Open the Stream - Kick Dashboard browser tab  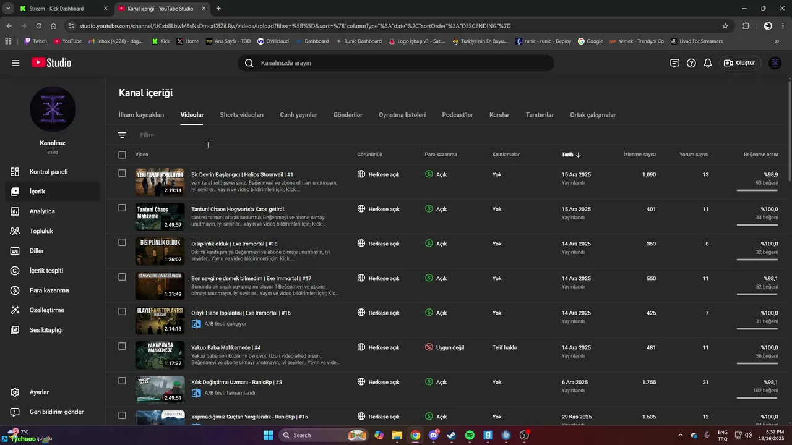tap(63, 9)
